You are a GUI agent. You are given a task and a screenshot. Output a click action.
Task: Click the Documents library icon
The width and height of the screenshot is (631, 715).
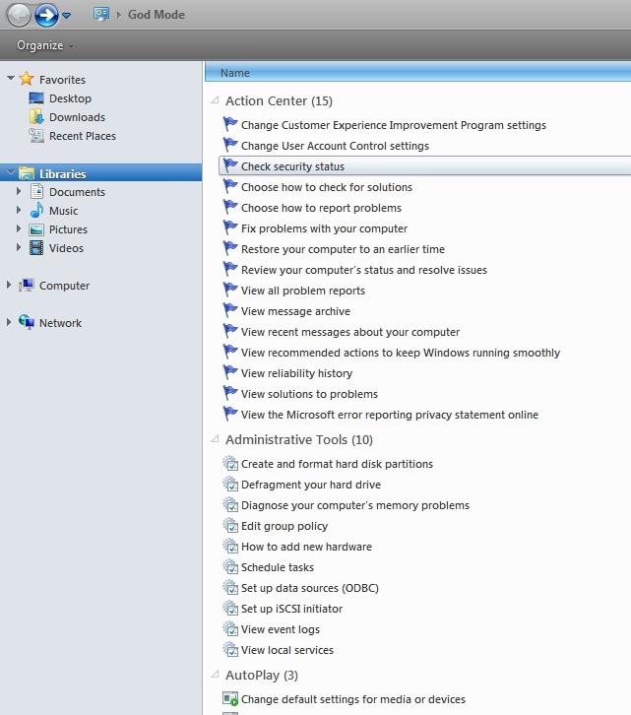[x=36, y=191]
